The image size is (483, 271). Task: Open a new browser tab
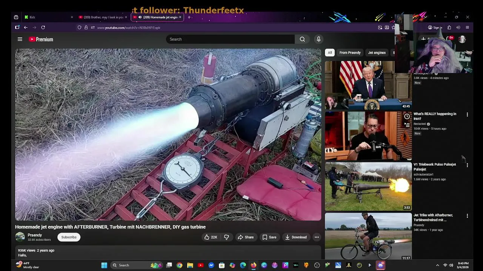tap(189, 17)
